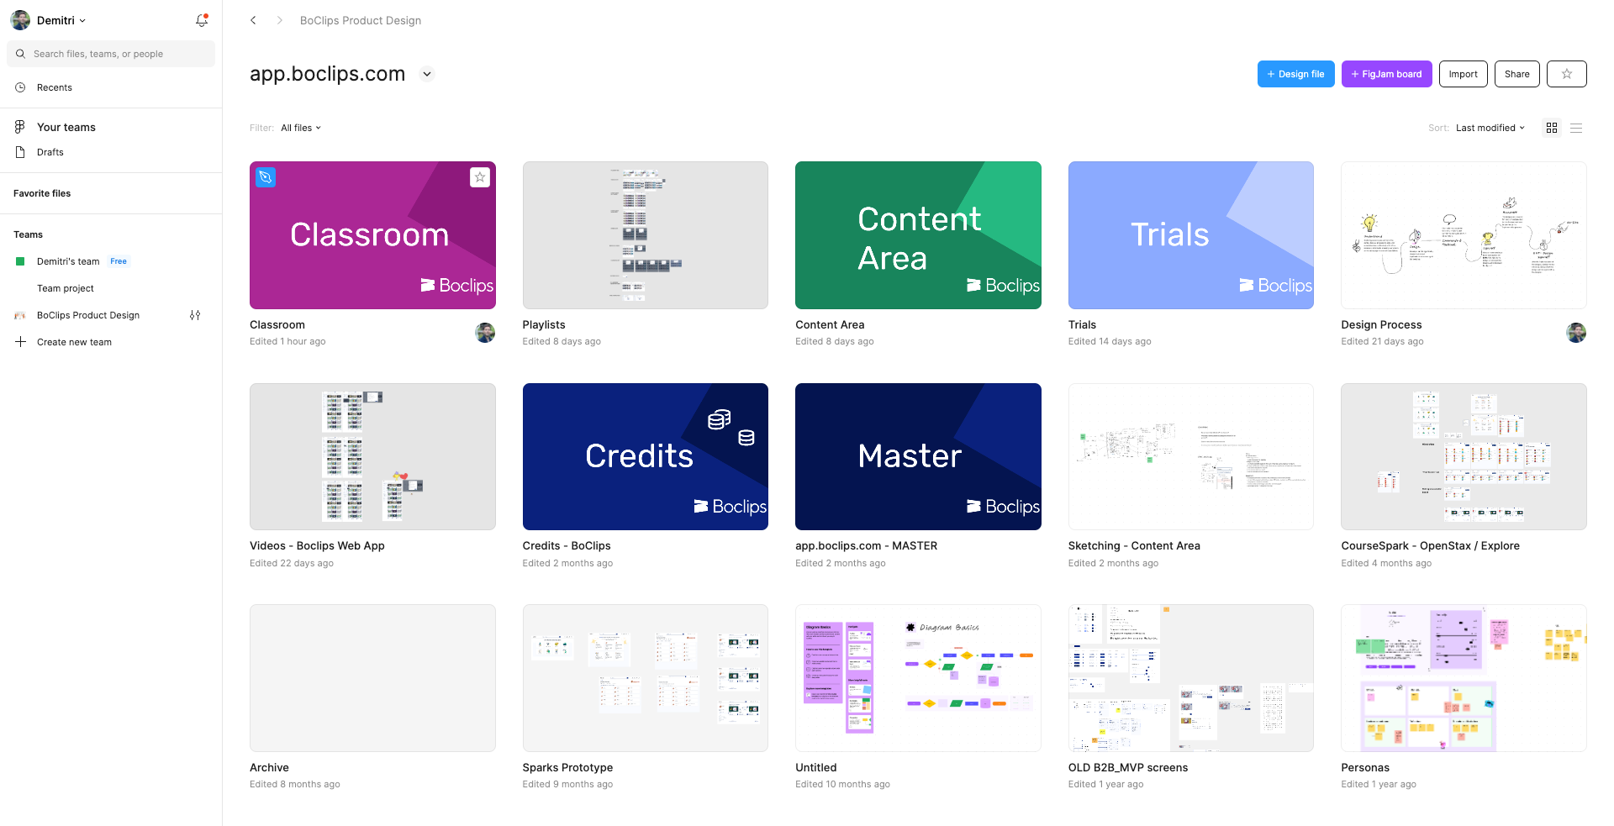Click the prototype badge on Classroom thumbnail
The width and height of the screenshot is (1614, 826).
pyautogui.click(x=266, y=177)
